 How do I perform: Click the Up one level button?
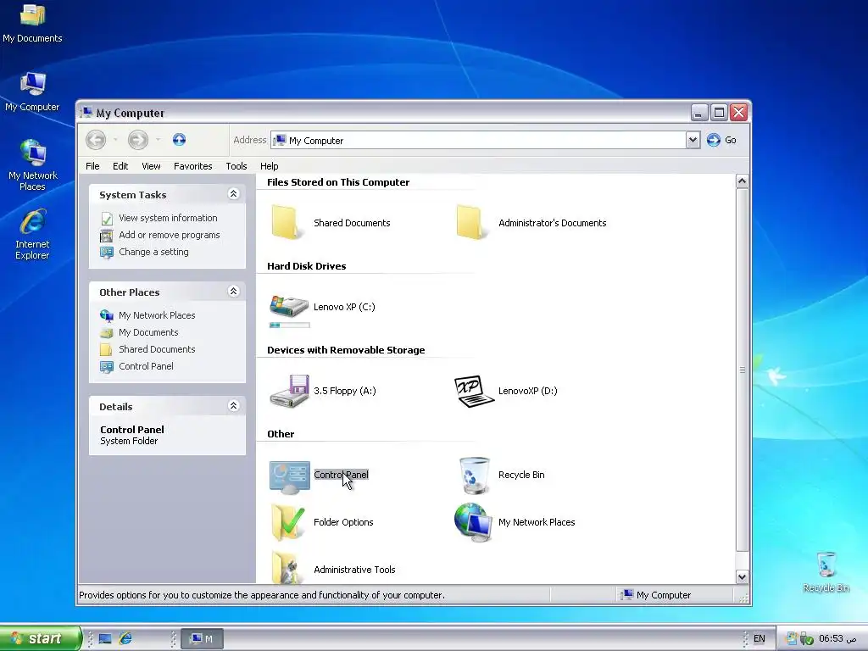(179, 140)
